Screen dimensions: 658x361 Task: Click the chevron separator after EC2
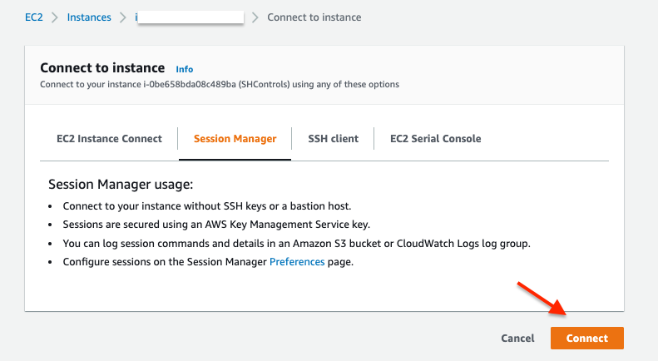pyautogui.click(x=55, y=17)
